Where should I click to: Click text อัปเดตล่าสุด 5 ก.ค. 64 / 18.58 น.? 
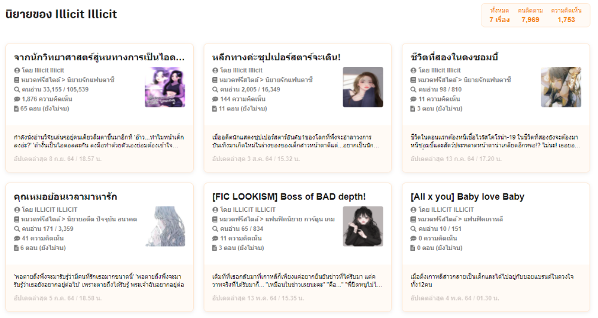[57, 298]
